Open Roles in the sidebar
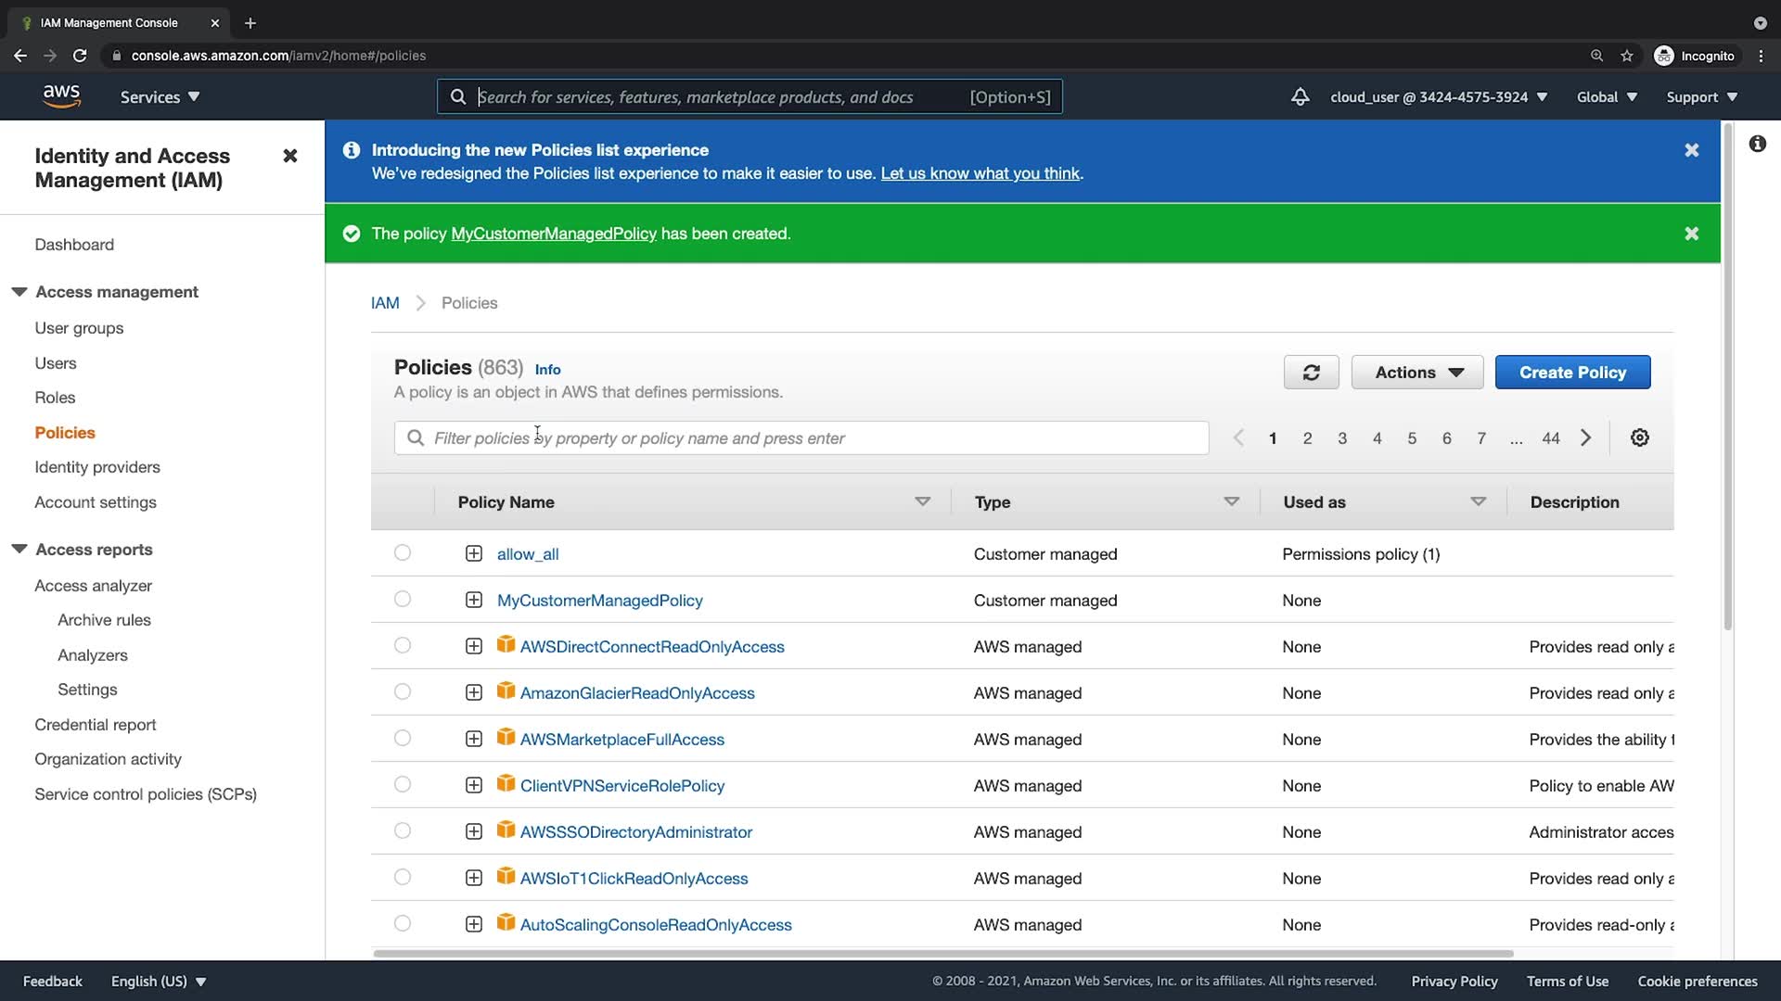The width and height of the screenshot is (1781, 1001). tap(55, 398)
